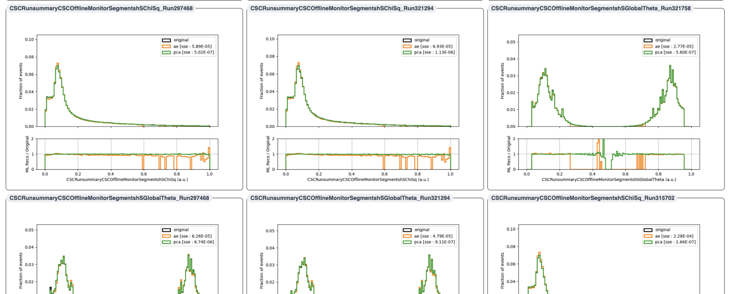Click legend entry 'pca [sse : 6.74E-06]'
The height and width of the screenshot is (294, 730).
(193, 242)
